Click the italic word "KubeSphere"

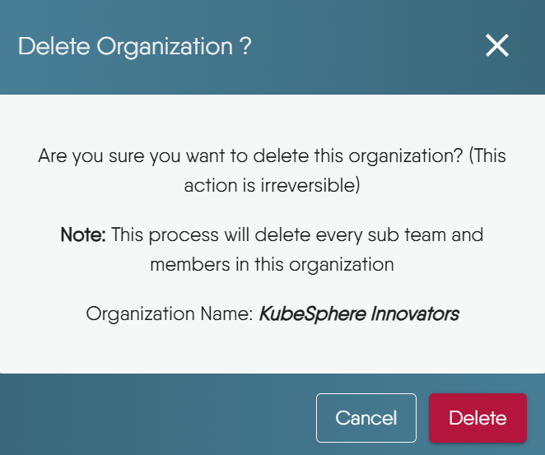pyautogui.click(x=303, y=313)
